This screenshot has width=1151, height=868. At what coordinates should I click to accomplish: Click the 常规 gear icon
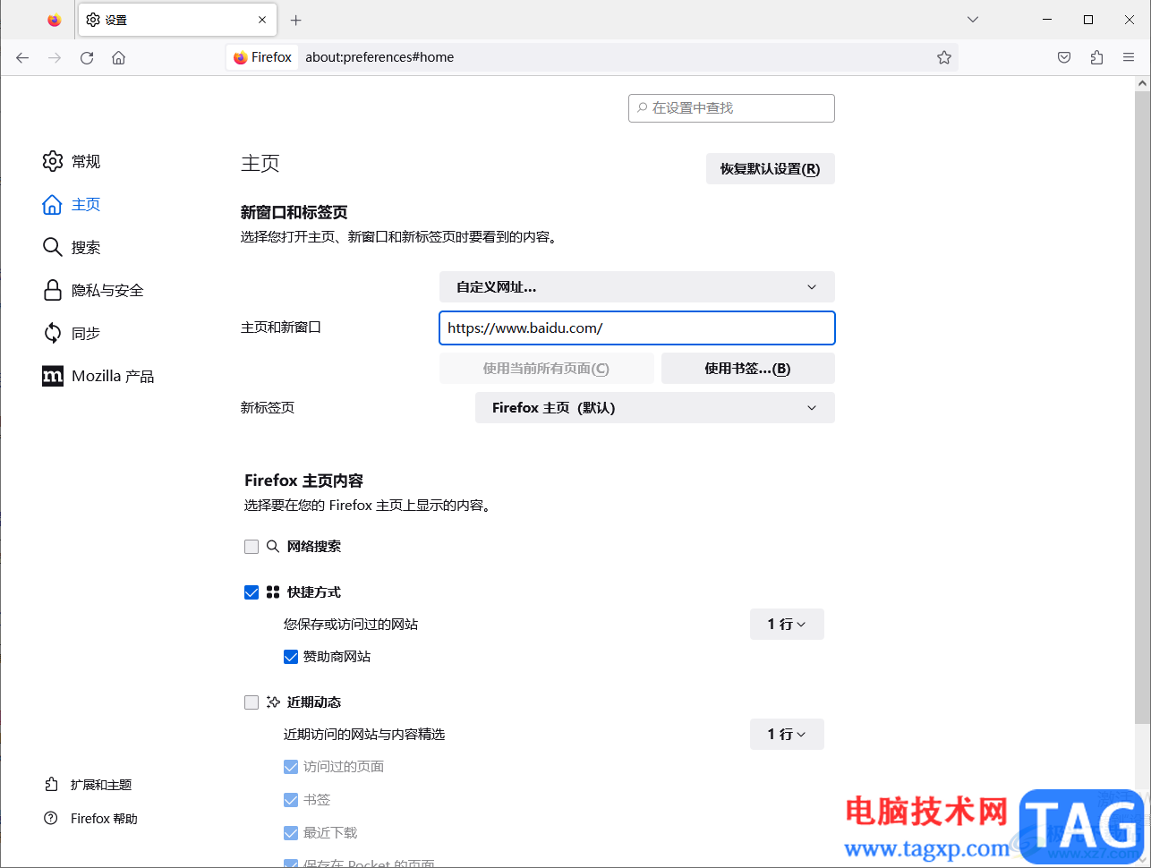(53, 161)
